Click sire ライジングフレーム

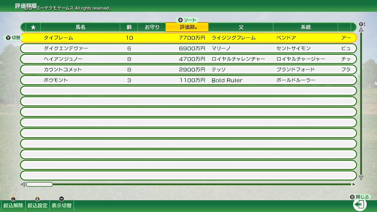pos(234,38)
